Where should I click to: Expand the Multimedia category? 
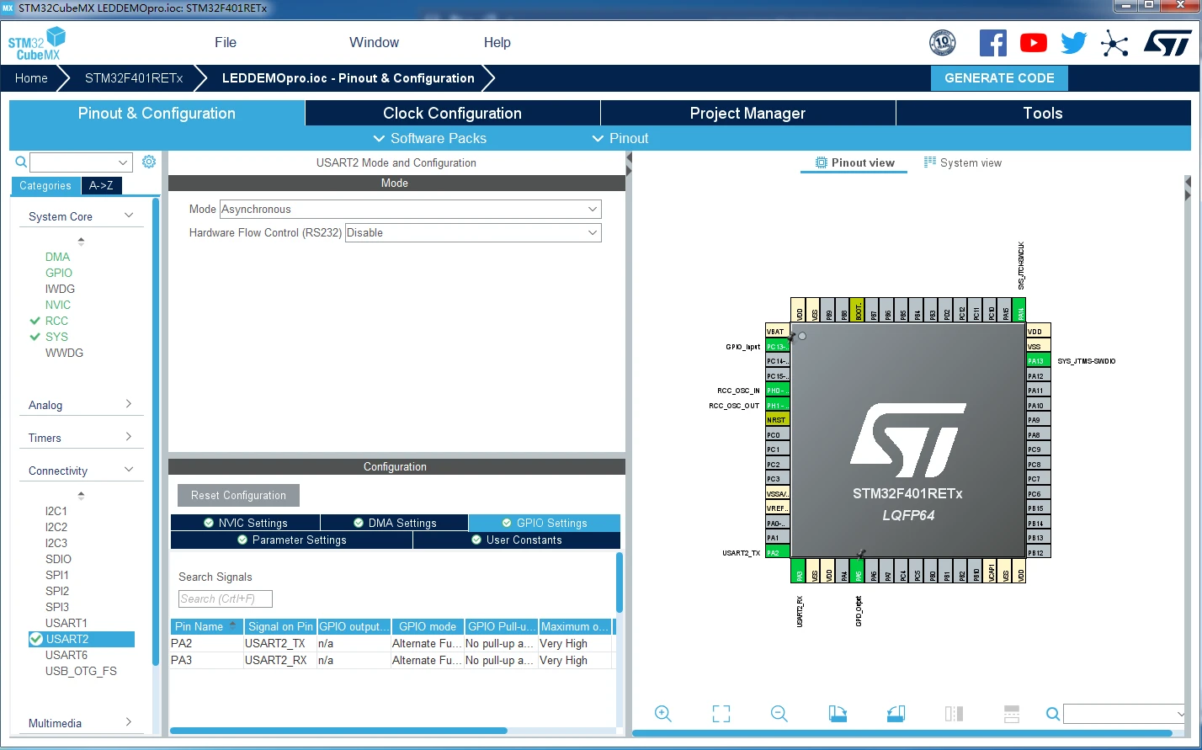[x=82, y=723]
